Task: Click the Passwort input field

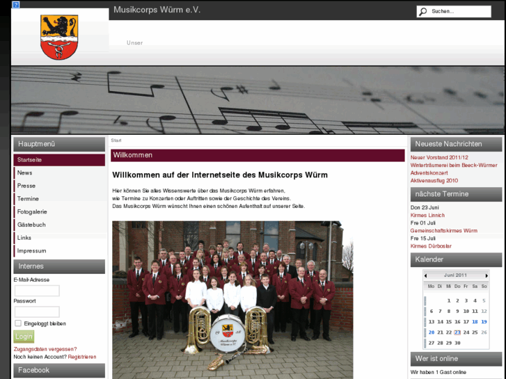Action: (x=37, y=312)
